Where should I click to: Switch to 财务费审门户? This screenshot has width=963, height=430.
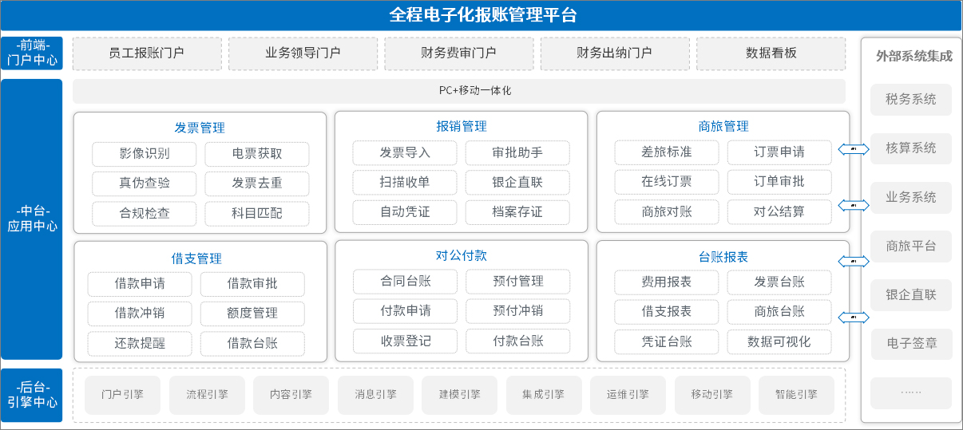458,53
